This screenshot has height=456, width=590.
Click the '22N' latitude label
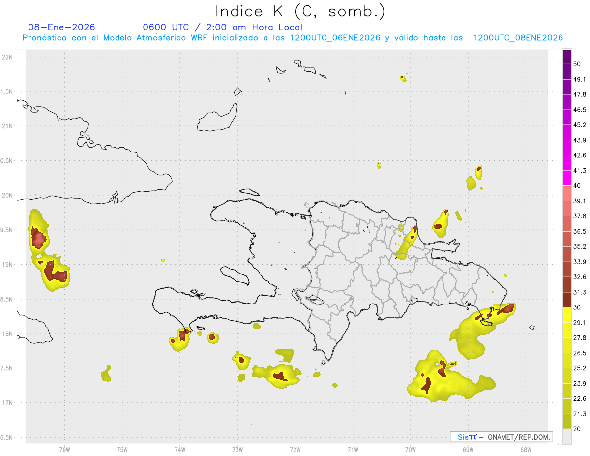click(7, 57)
